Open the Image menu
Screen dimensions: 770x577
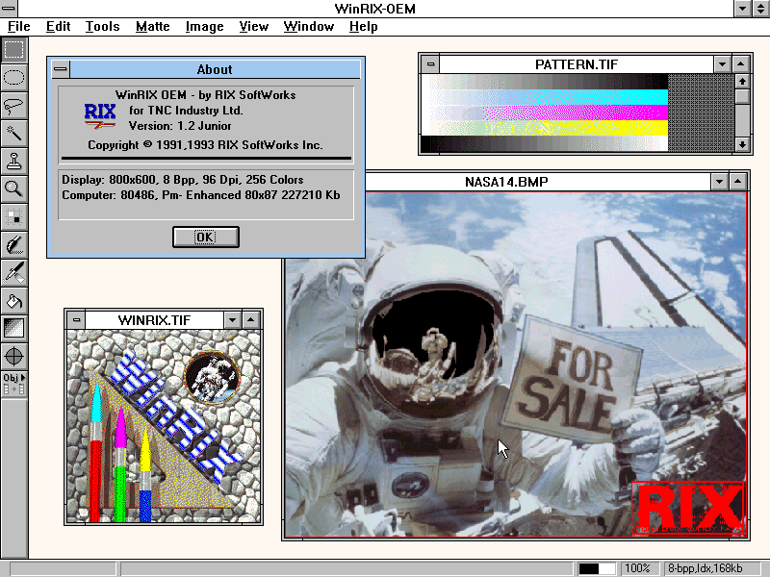pos(204,27)
